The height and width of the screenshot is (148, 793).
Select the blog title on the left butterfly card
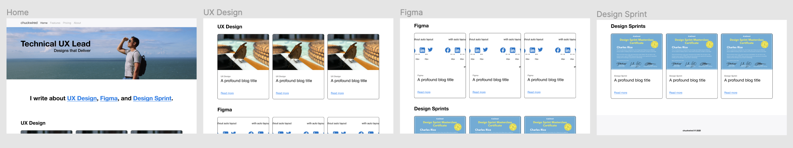pos(239,81)
